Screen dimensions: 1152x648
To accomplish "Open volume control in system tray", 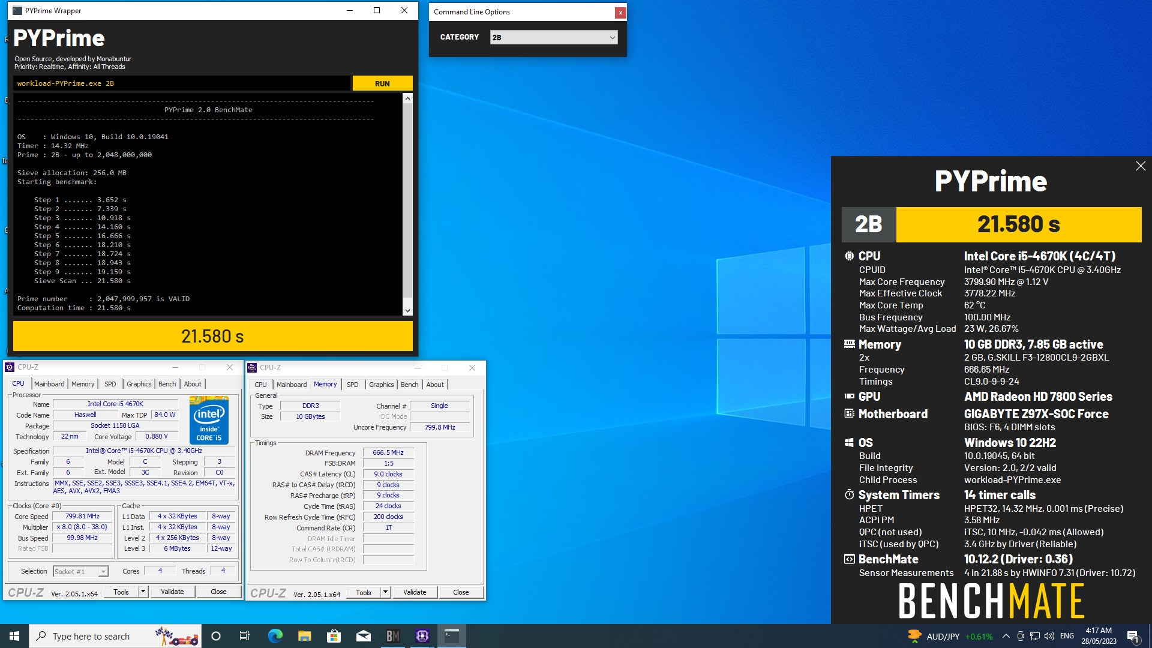I will [x=1049, y=636].
